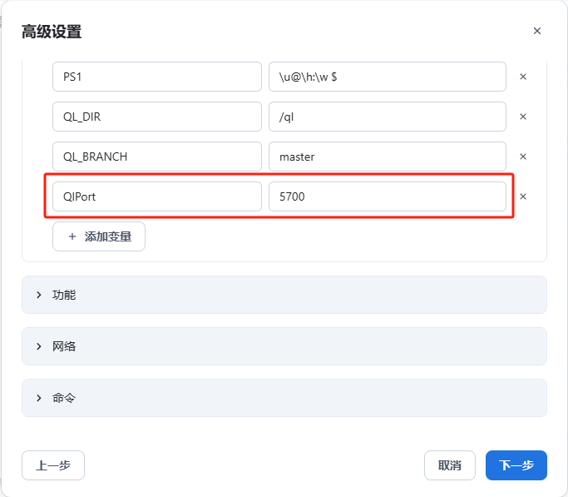The width and height of the screenshot is (568, 497).
Task: Edit the /ql value field
Action: pos(388,117)
